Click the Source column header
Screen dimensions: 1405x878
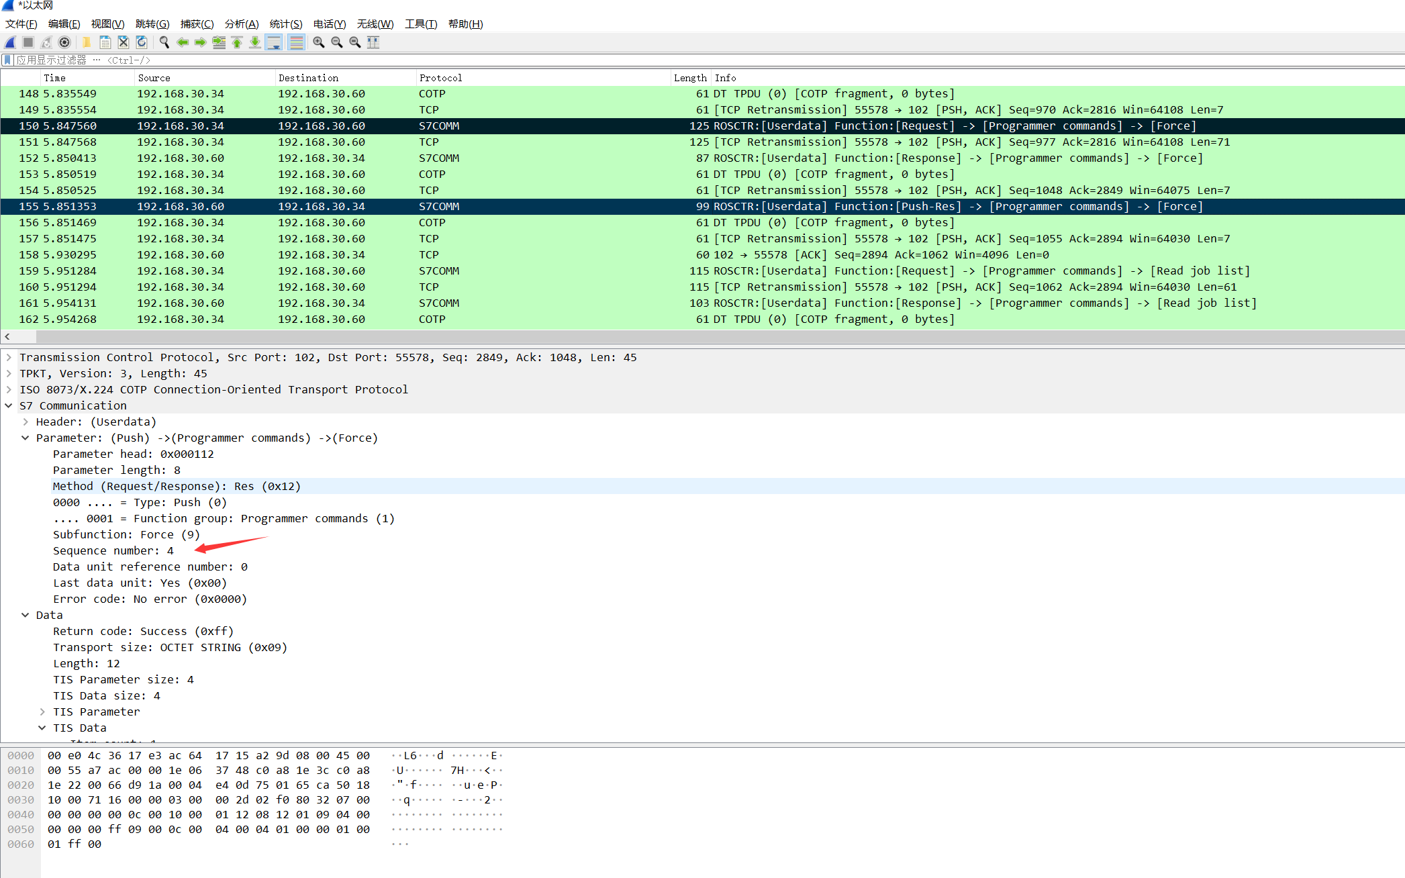[x=154, y=78]
